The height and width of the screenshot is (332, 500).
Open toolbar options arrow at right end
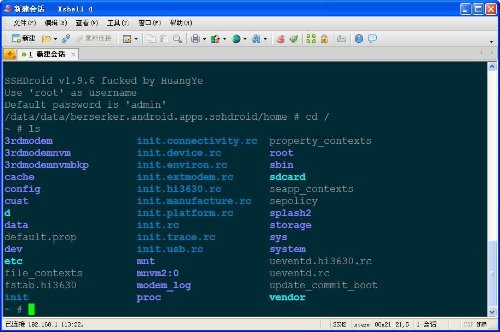(x=491, y=42)
